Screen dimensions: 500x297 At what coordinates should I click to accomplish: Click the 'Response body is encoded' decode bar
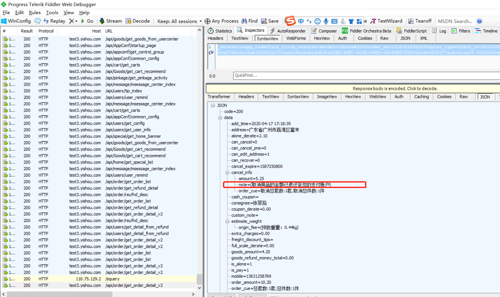pyautogui.click(x=353, y=88)
